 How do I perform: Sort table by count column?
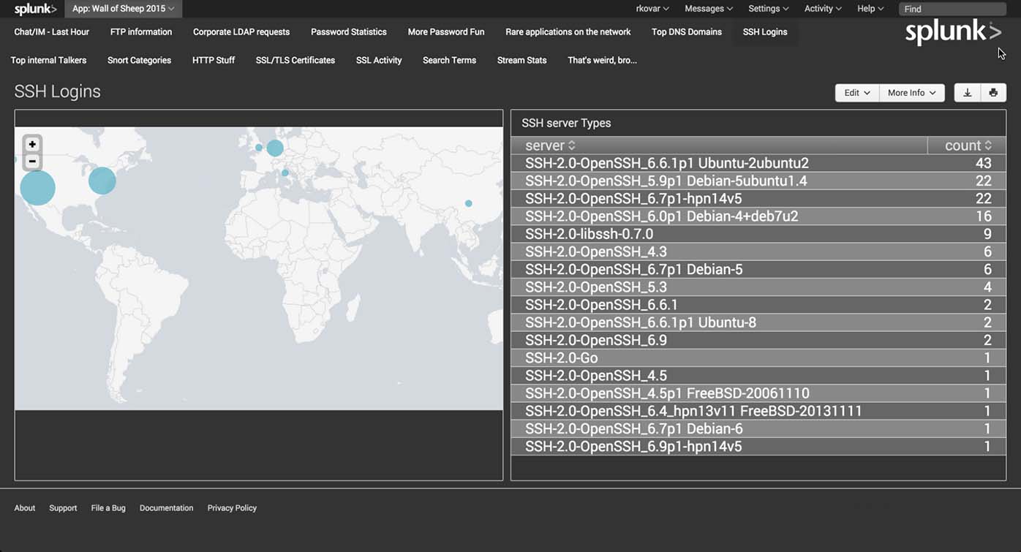pos(968,145)
